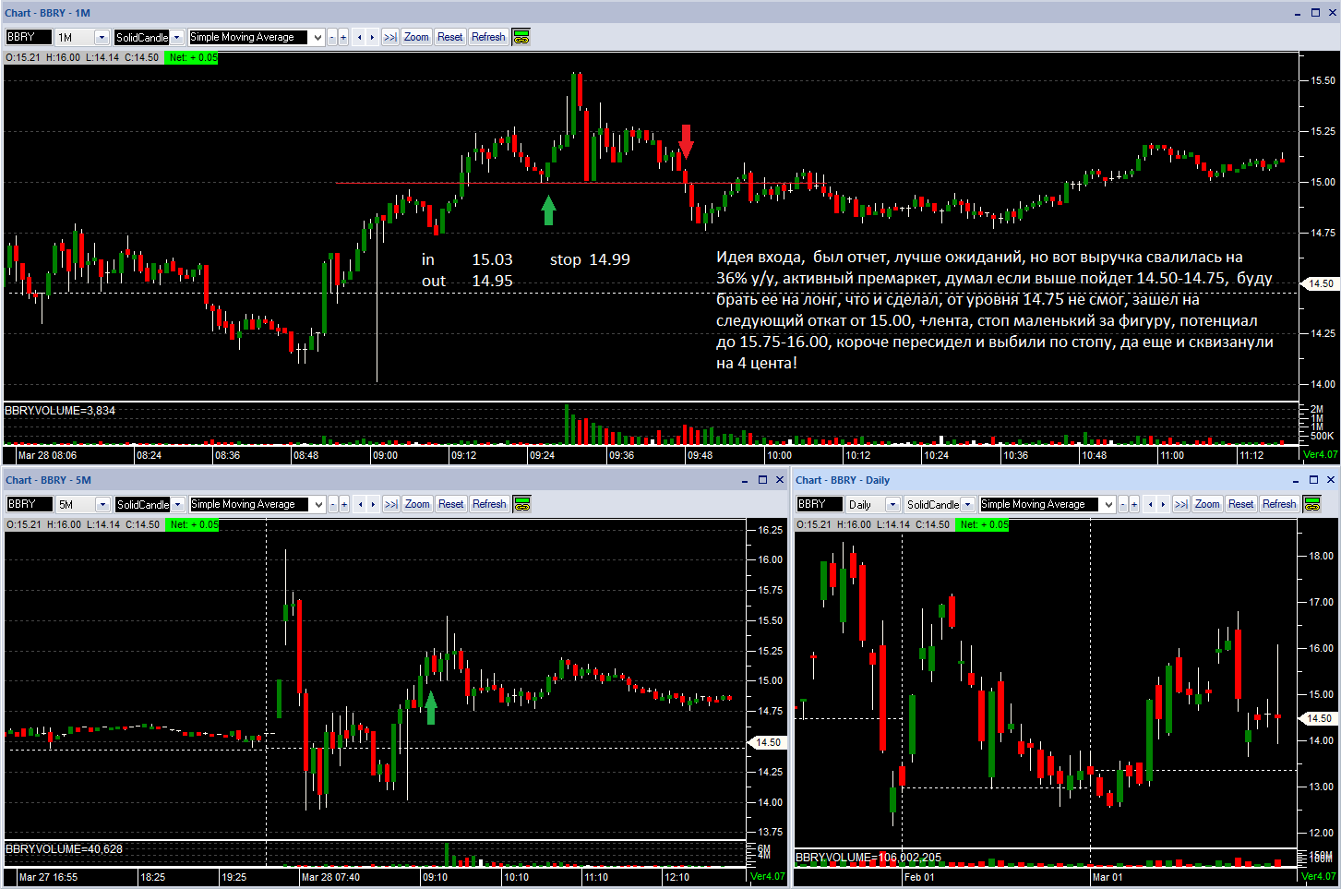
Task: Click right arrow in Daily chart toolbar
Action: [x=1163, y=504]
